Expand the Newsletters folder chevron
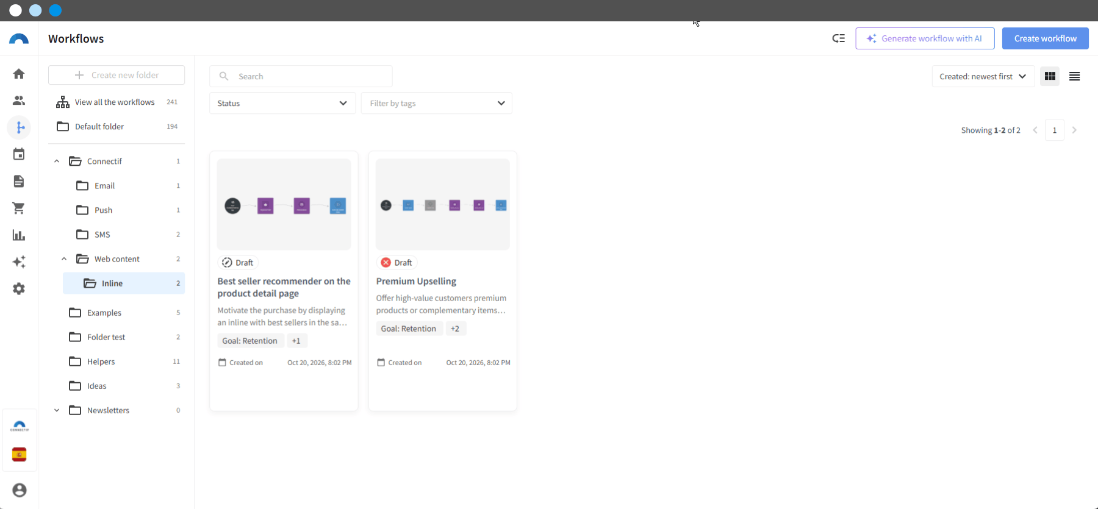1098x509 pixels. [57, 410]
